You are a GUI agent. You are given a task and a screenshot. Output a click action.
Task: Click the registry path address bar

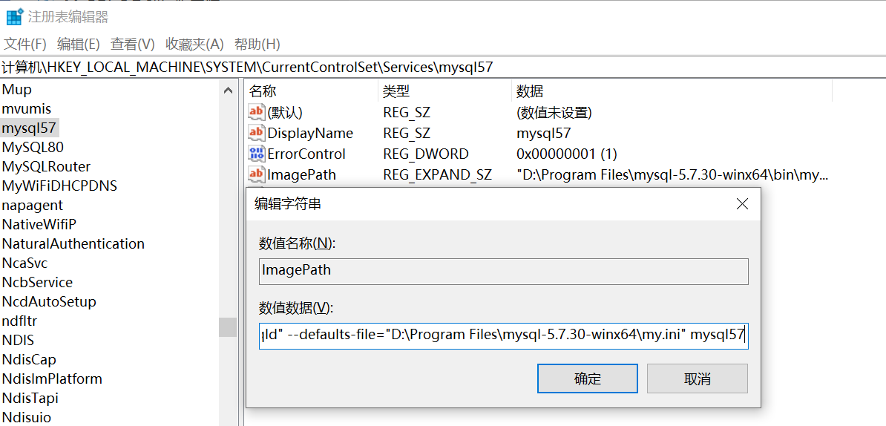pyautogui.click(x=443, y=68)
